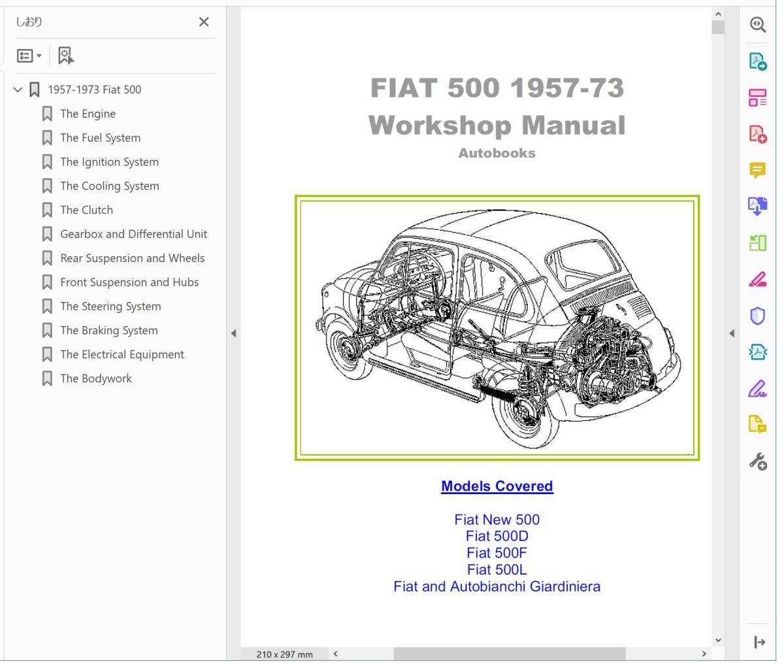Click bookmark icon beside The Clutch
The image size is (784, 664).
(47, 210)
